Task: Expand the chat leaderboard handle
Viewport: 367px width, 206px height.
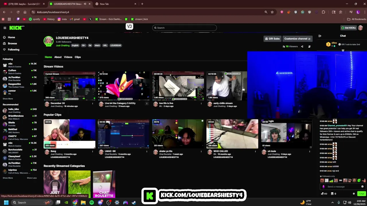Action: pyautogui.click(x=343, y=50)
